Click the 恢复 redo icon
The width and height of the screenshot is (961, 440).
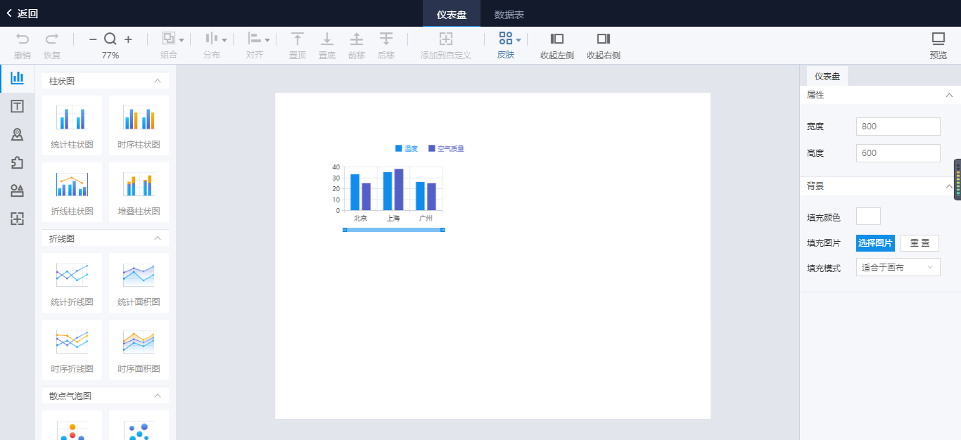pos(52,39)
